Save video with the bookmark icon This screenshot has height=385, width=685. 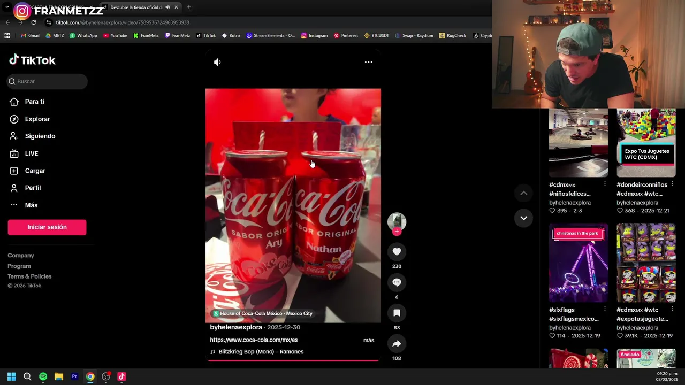coord(397,313)
